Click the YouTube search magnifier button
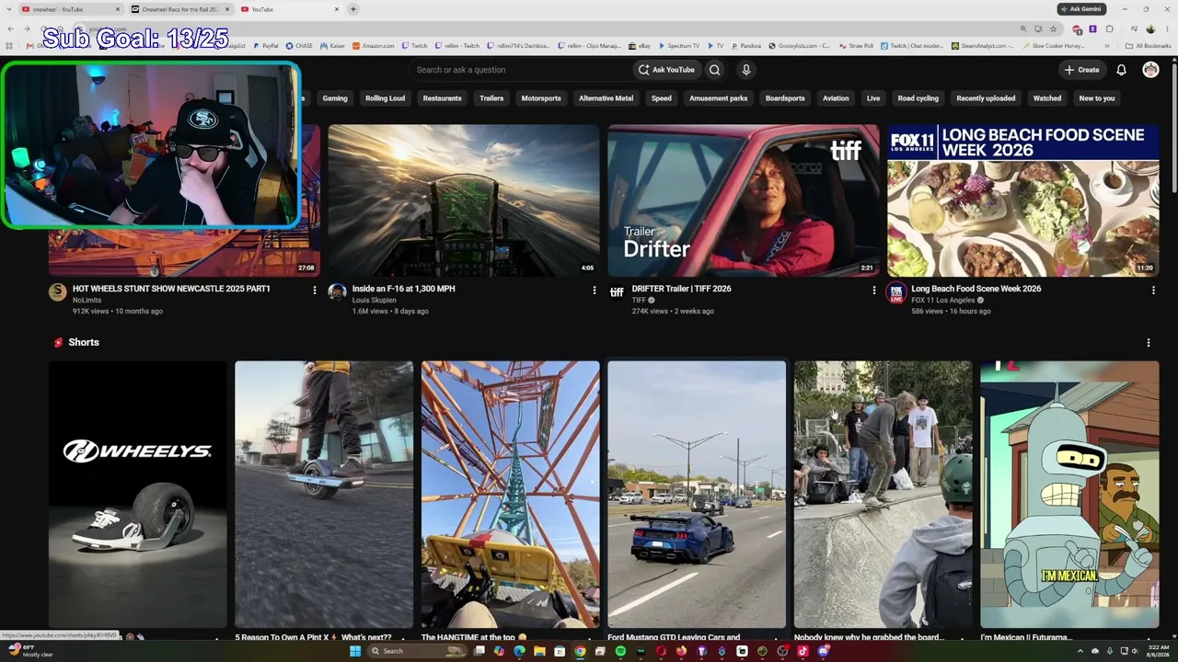Viewport: 1178px width, 662px height. pos(714,70)
